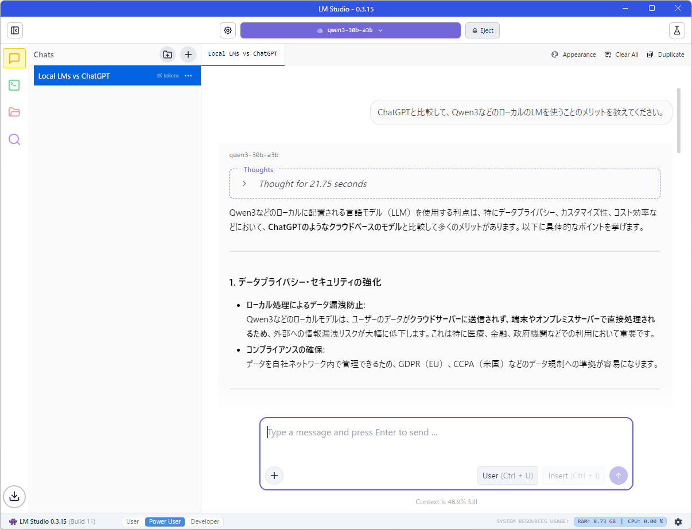Open the Developer terminal view in sidebar
This screenshot has height=530, width=692.
tap(14, 85)
